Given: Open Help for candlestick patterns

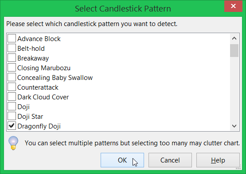Looking at the screenshot, I should [218, 160].
